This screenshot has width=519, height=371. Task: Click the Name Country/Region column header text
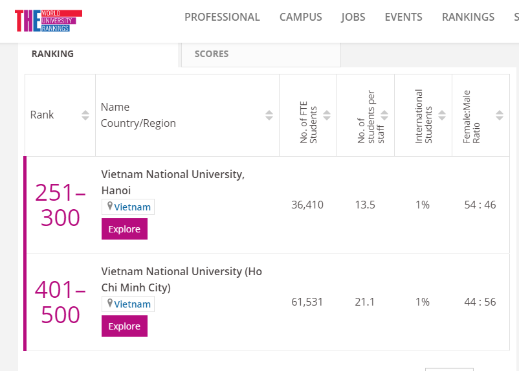(138, 115)
